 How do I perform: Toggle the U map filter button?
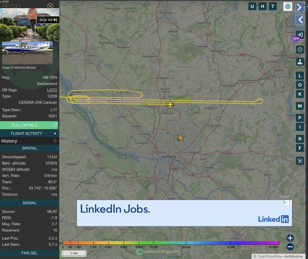pyautogui.click(x=252, y=6)
